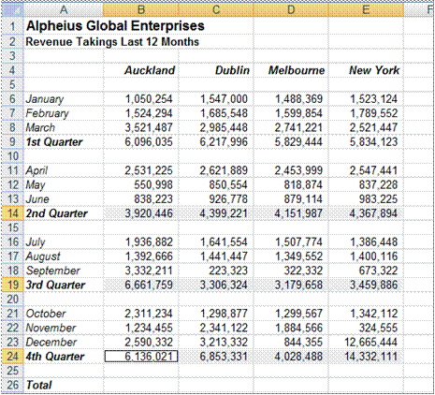Click the Alpheius Global Enterprises title cell

click(115, 25)
